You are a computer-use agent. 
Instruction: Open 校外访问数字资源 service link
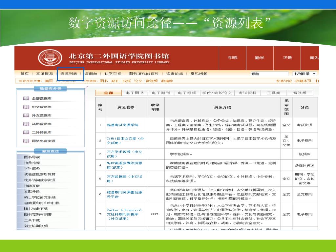[x=40, y=180]
